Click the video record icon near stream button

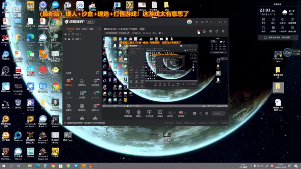195,113
